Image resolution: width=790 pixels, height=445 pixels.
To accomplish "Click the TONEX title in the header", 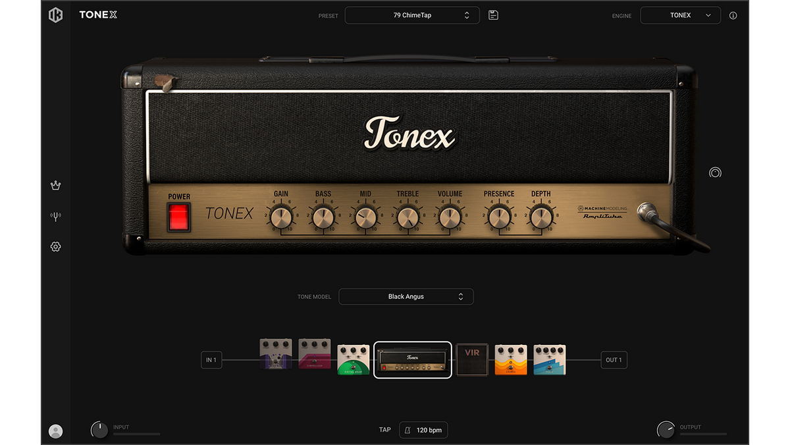I will pyautogui.click(x=98, y=15).
